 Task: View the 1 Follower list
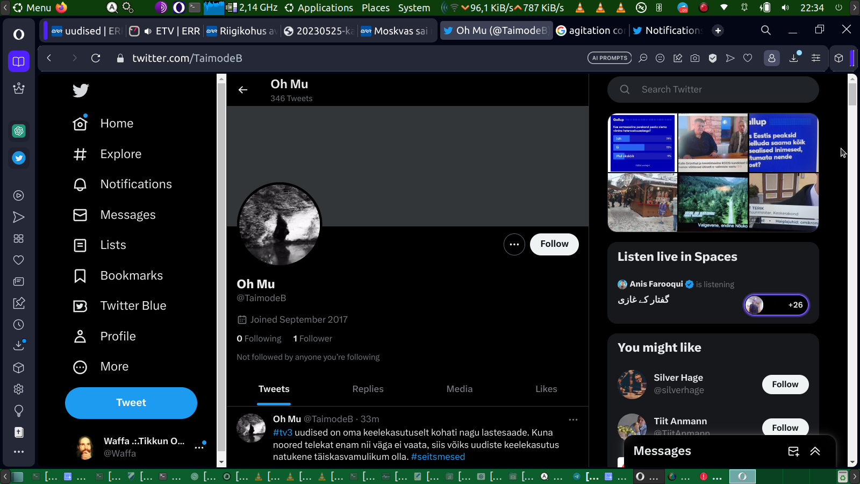[313, 338]
